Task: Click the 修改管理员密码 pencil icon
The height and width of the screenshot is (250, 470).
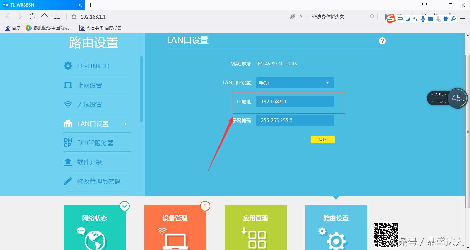Action: click(x=68, y=181)
